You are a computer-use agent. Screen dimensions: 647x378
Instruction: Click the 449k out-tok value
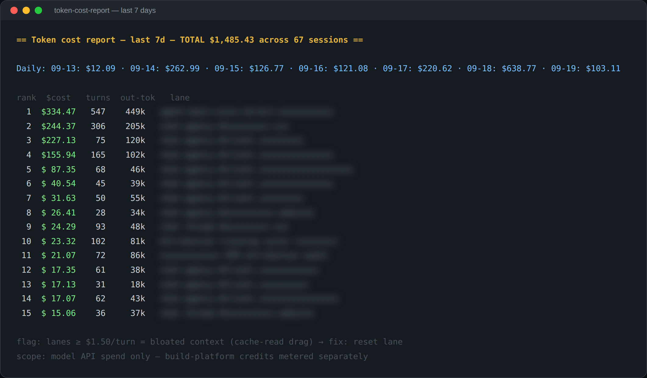tap(135, 112)
